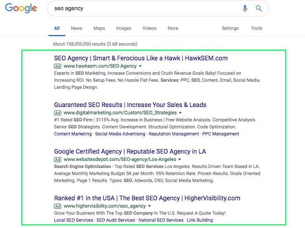Follow the Reputation Management sitelink
The height and width of the screenshot is (228, 305).
[174, 134]
